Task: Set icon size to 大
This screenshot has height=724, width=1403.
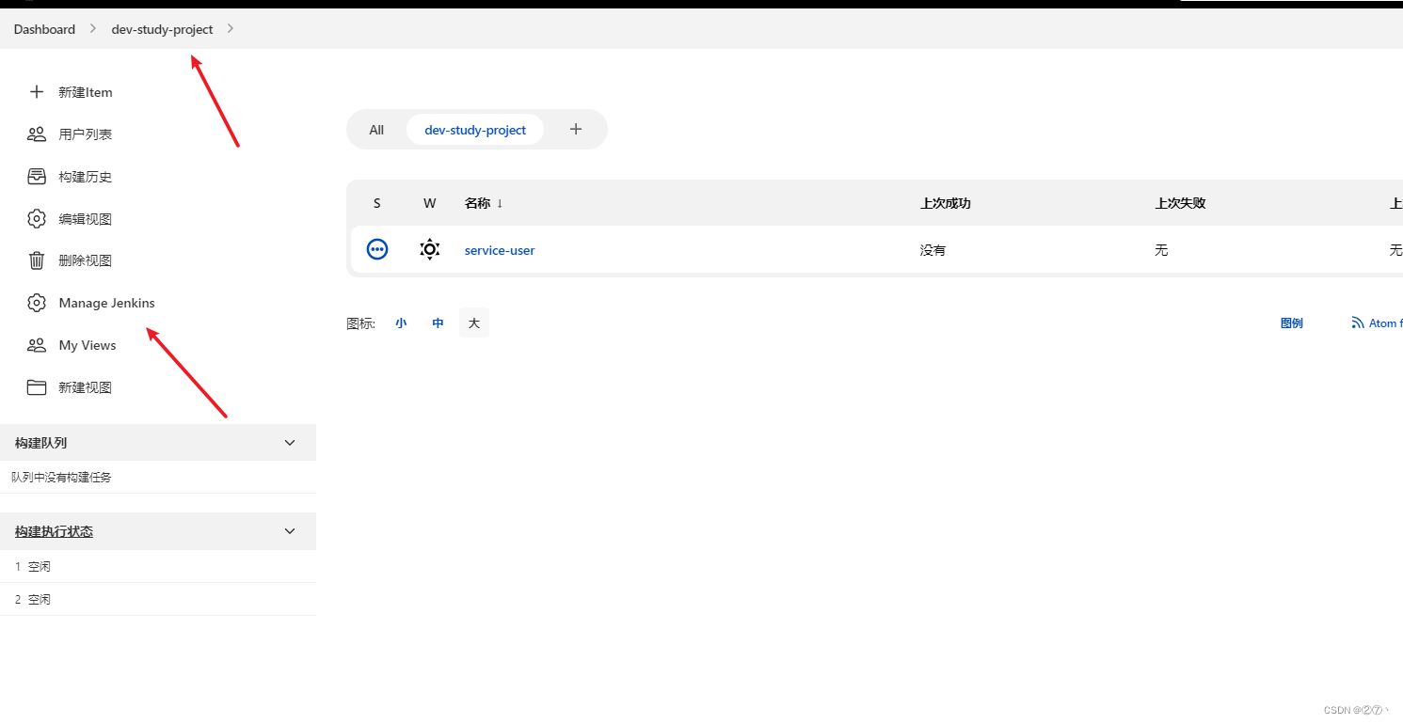Action: click(474, 323)
